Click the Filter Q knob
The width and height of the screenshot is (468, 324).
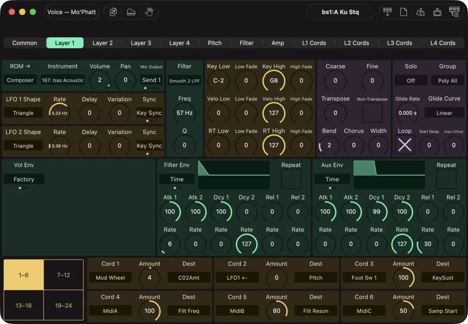[x=184, y=145]
